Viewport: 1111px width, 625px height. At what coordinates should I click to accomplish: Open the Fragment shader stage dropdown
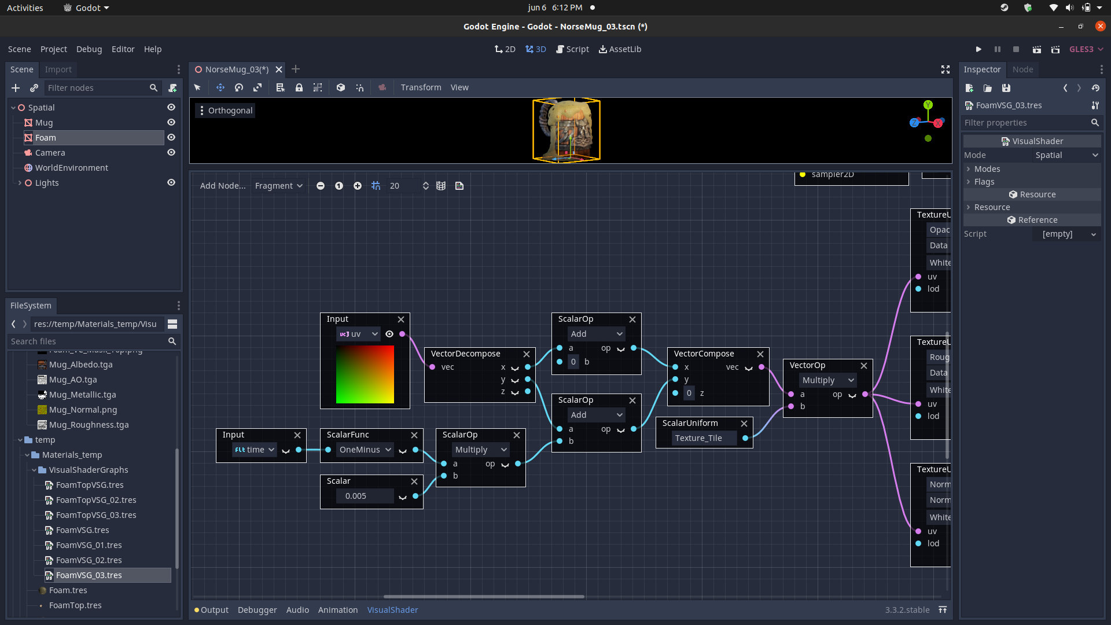point(278,186)
